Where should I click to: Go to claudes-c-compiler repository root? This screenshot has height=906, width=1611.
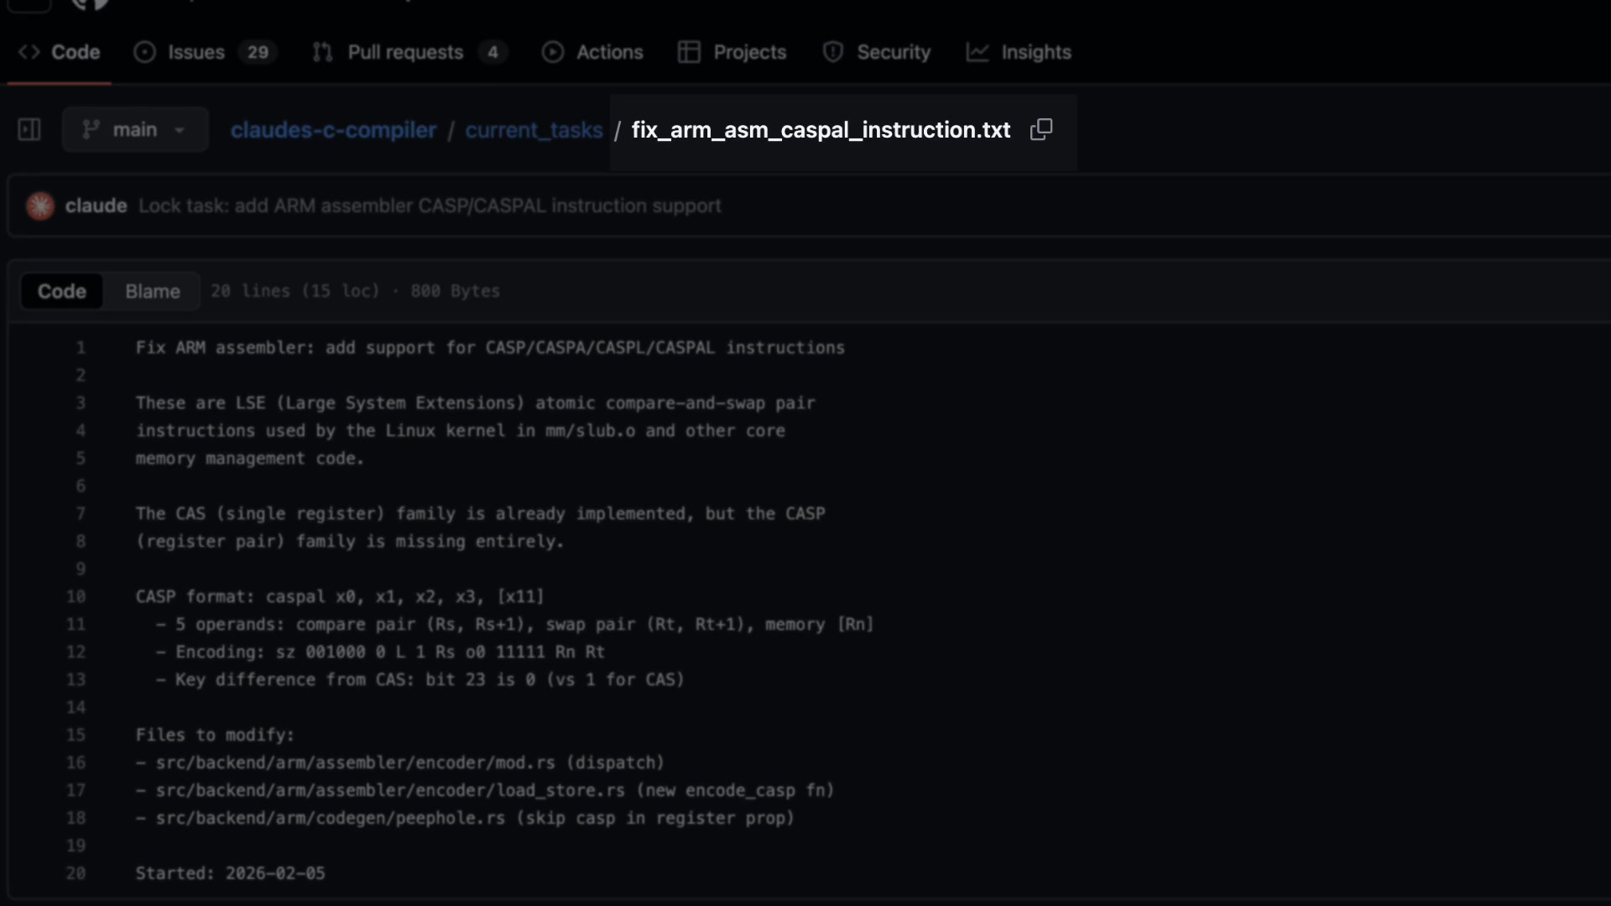tap(333, 130)
